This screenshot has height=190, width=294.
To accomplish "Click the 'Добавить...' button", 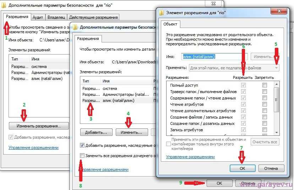I will click(x=96, y=132).
